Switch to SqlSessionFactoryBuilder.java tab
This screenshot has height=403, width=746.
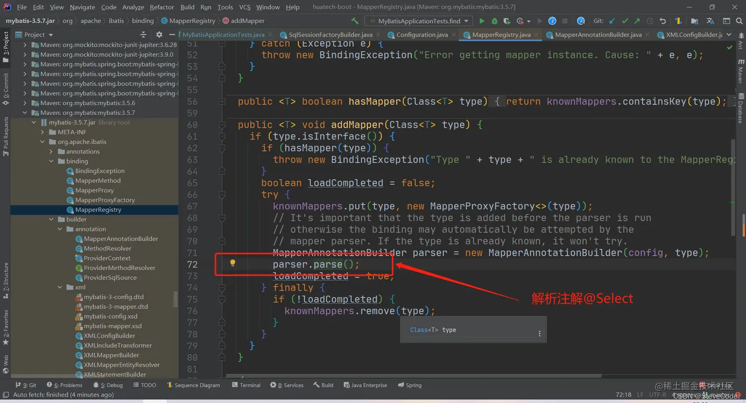[x=331, y=34]
